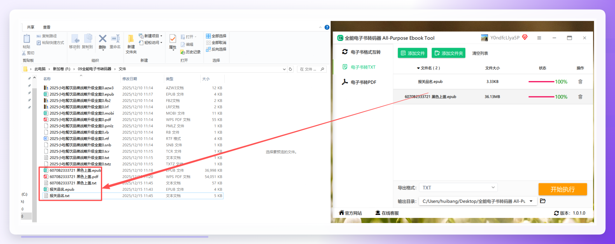Sort files by the Type column header
Screen dimensions: 615x244
169,79
